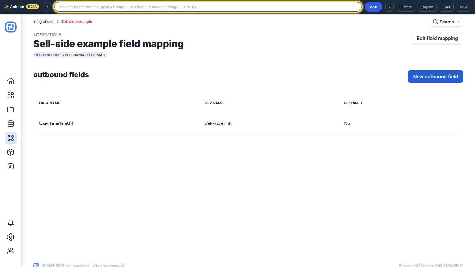Open Sell-side example breadcrumb link
Screen dimensions: 475x267
click(x=77, y=22)
